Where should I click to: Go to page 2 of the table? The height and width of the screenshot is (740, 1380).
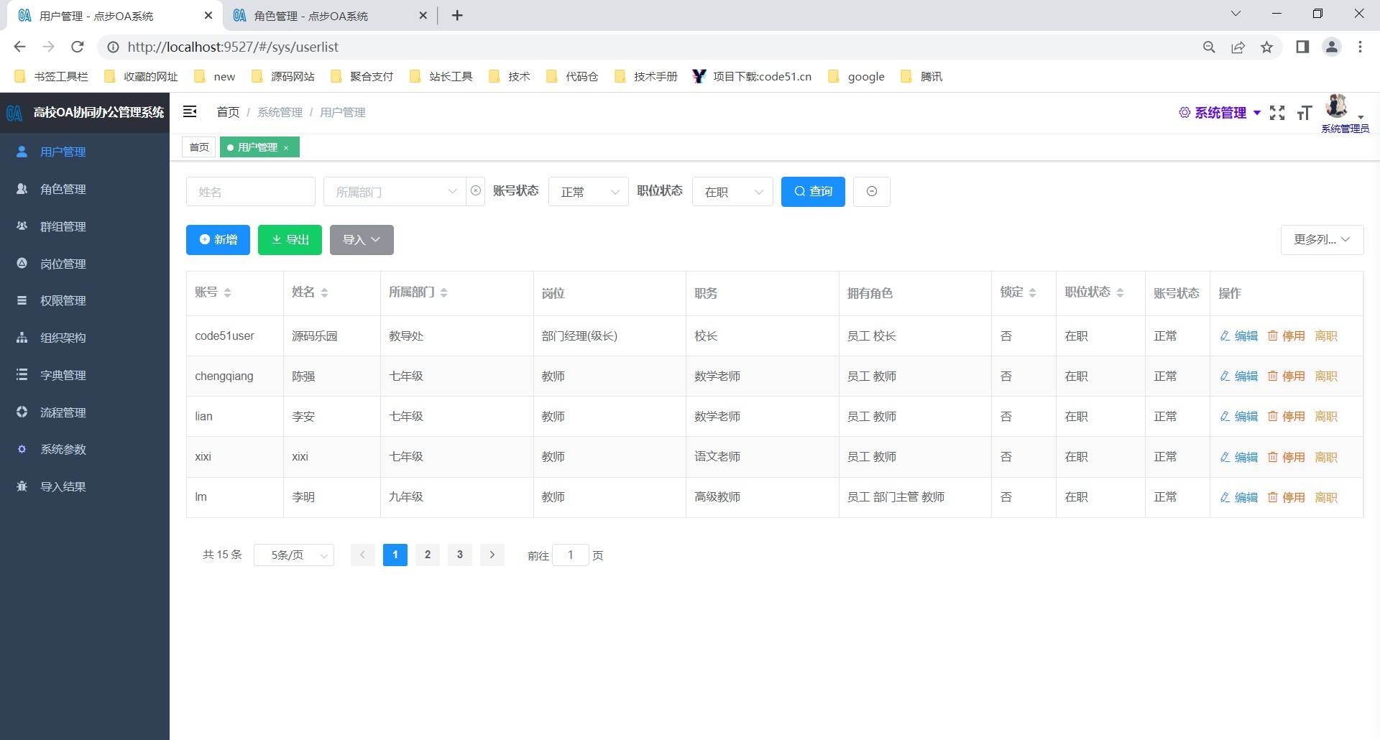point(428,555)
